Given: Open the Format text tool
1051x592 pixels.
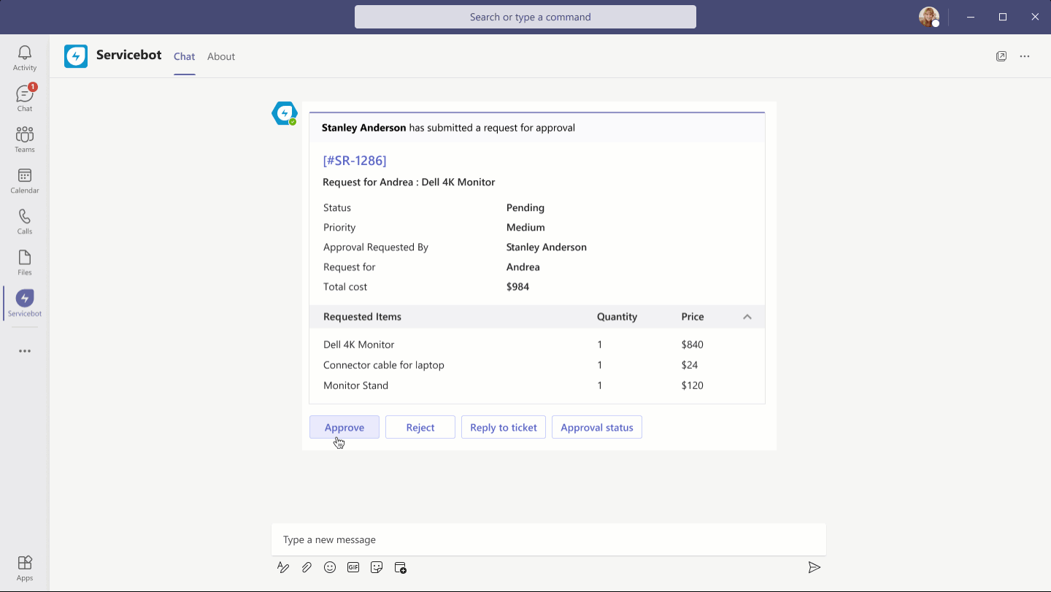Looking at the screenshot, I should 283,567.
